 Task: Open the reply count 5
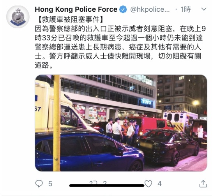point(50,184)
